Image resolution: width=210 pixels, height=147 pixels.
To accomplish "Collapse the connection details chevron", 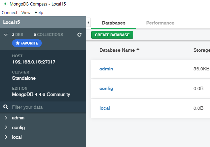I will point(6,35).
